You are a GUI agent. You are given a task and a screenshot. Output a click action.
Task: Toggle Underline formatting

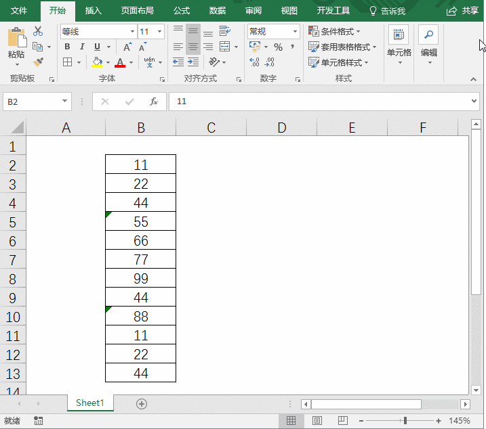click(x=97, y=47)
